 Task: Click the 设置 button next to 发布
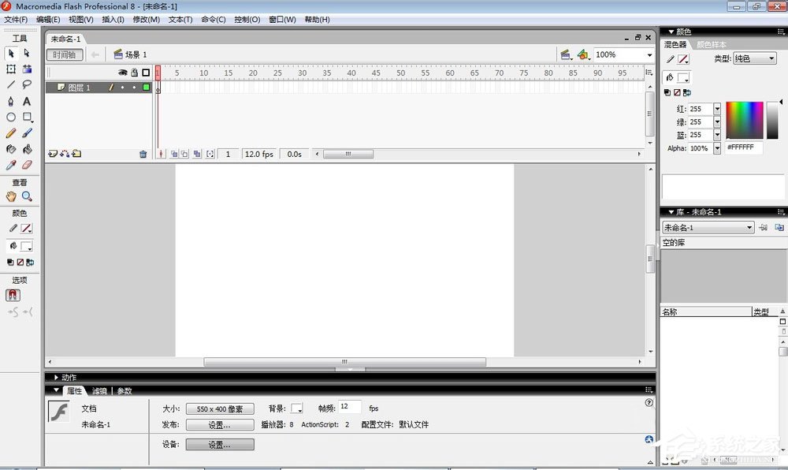pos(219,424)
